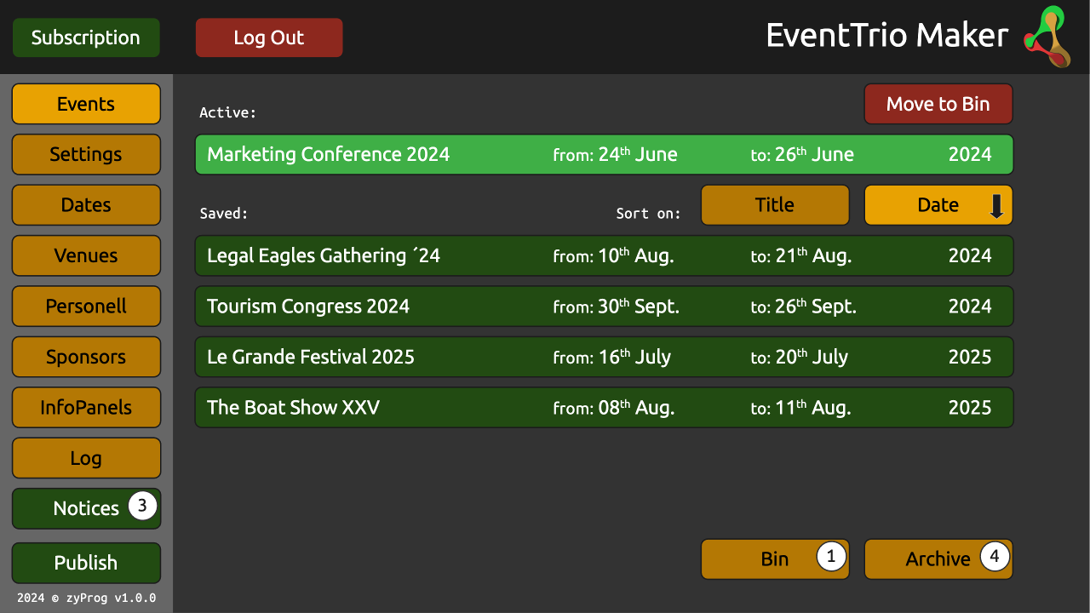Screen dimensions: 1090x613
Task: Click the Notices count badge
Action: [x=142, y=506]
